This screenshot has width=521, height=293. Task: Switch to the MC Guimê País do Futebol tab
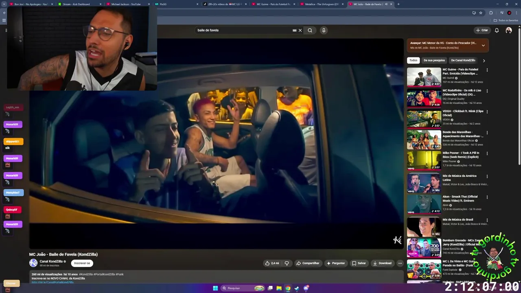(x=274, y=4)
